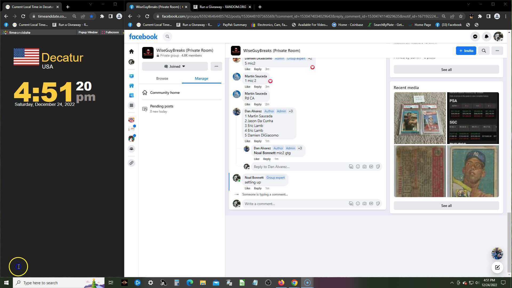Open the Messenger icon in Facebook header
This screenshot has width=512, height=288.
[475, 37]
